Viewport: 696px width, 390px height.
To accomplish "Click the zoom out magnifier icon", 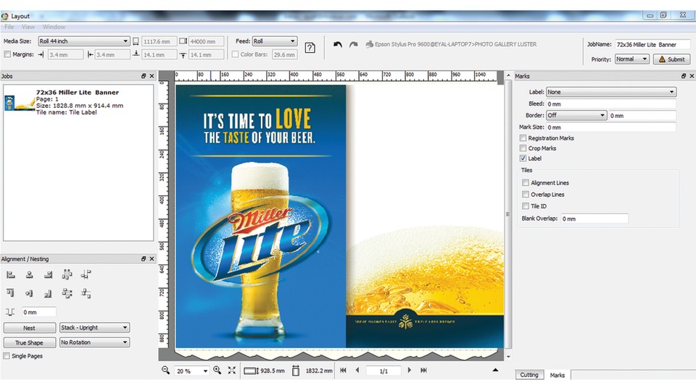I will pos(165,370).
